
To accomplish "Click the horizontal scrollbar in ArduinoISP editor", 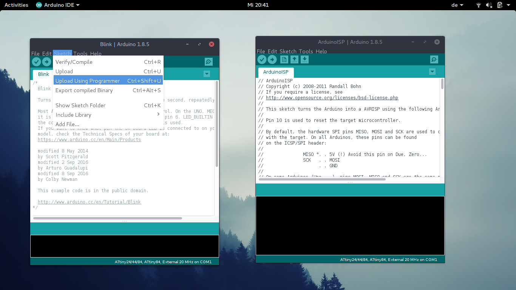I will pos(322,179).
